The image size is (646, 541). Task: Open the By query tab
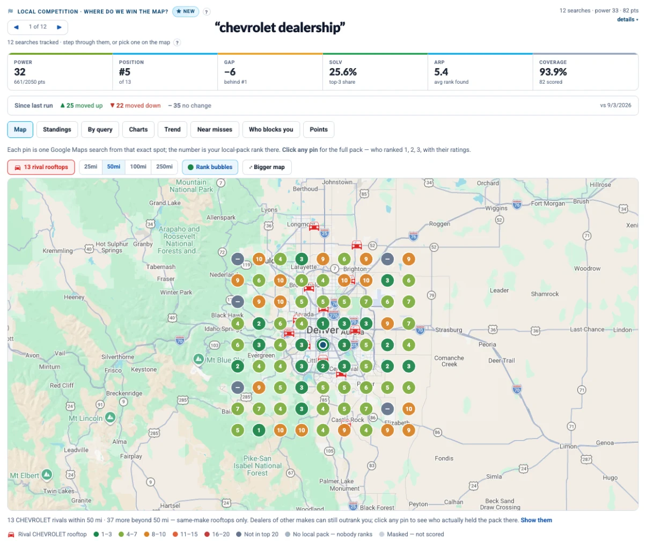(x=100, y=129)
